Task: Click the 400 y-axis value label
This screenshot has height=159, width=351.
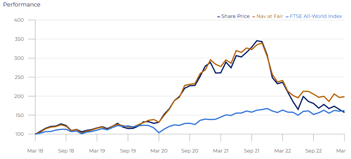Action: point(19,20)
